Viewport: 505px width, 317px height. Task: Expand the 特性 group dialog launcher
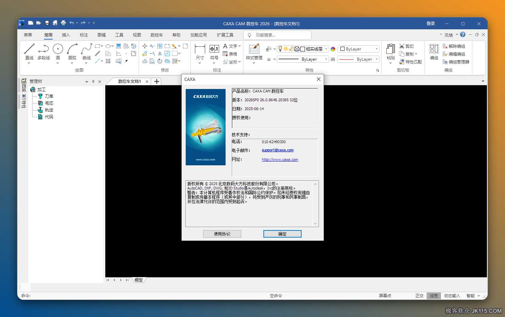pyautogui.click(x=378, y=71)
